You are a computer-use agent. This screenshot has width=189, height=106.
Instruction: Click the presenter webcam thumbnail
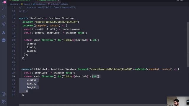point(178,101)
